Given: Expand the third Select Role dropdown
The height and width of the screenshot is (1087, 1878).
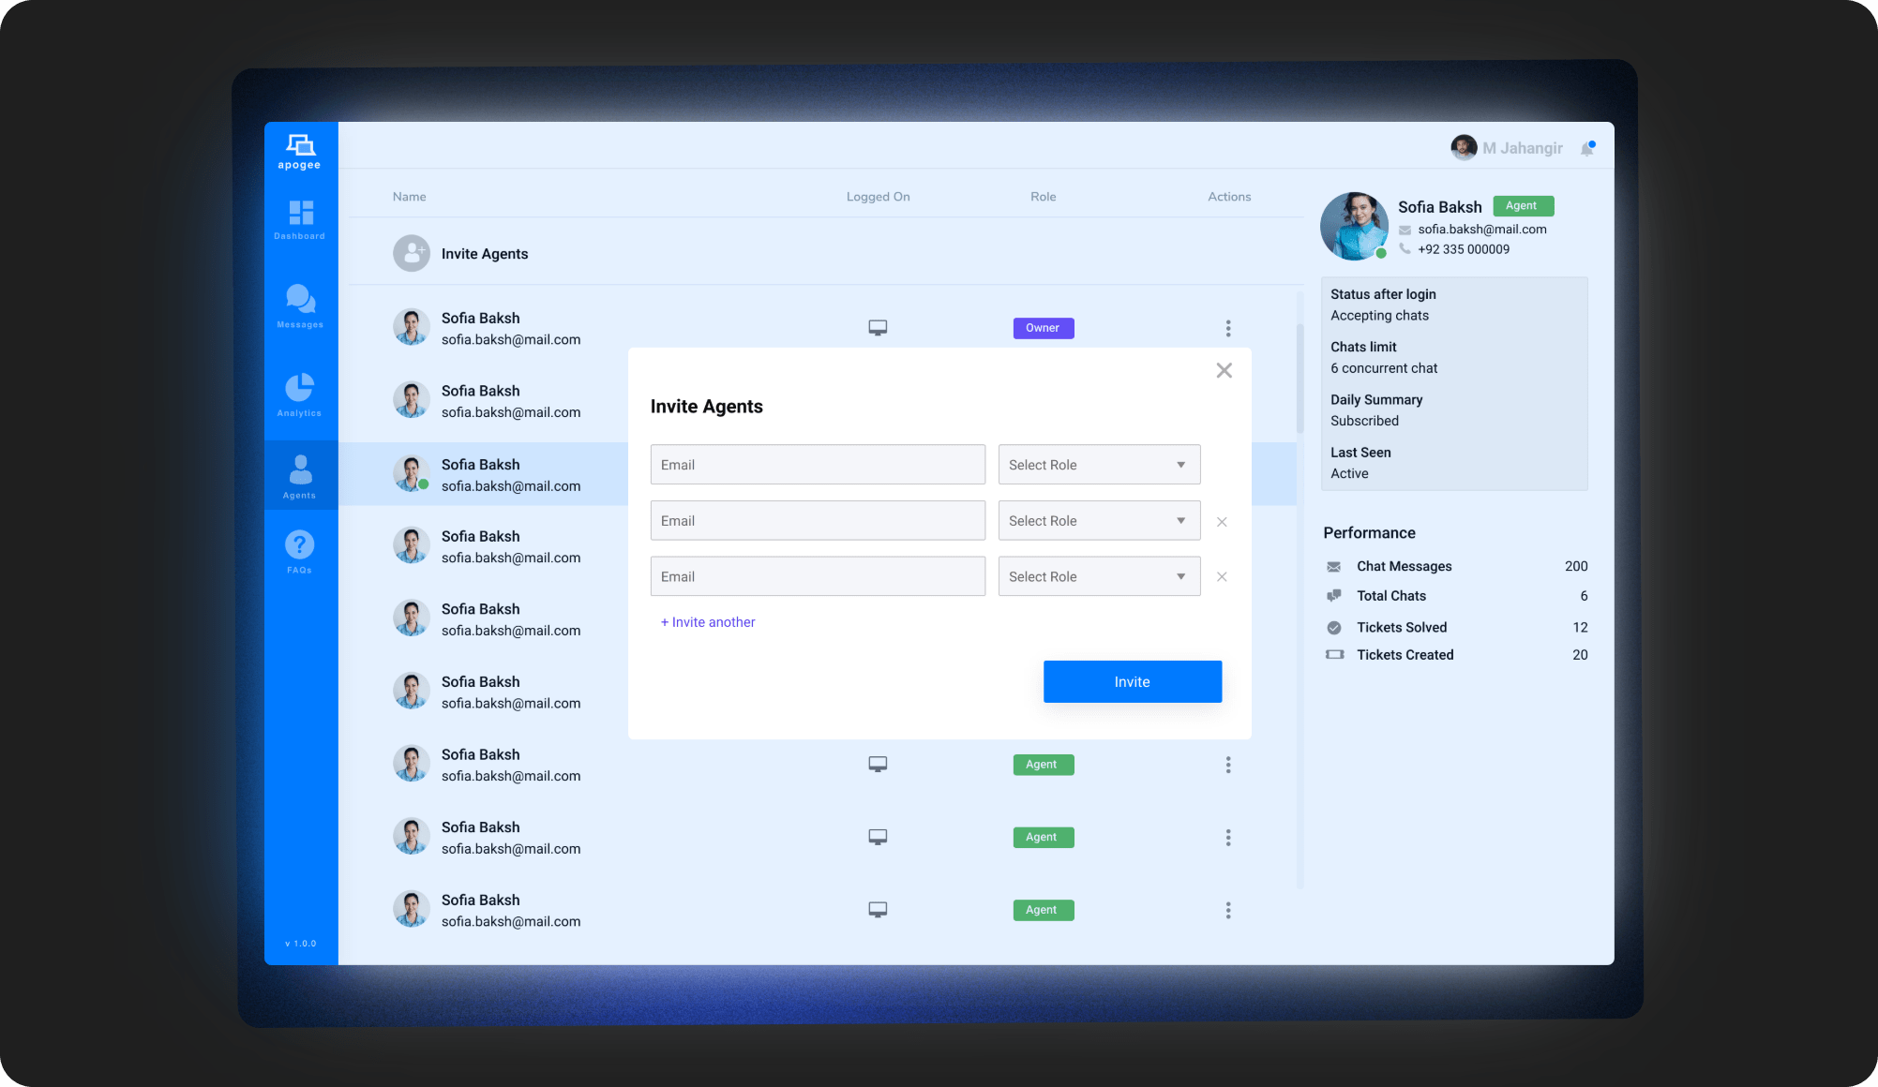Looking at the screenshot, I should click(1099, 577).
